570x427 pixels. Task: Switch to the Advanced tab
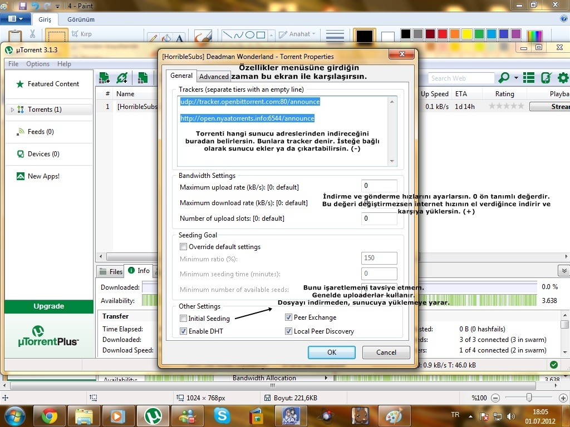(x=214, y=77)
